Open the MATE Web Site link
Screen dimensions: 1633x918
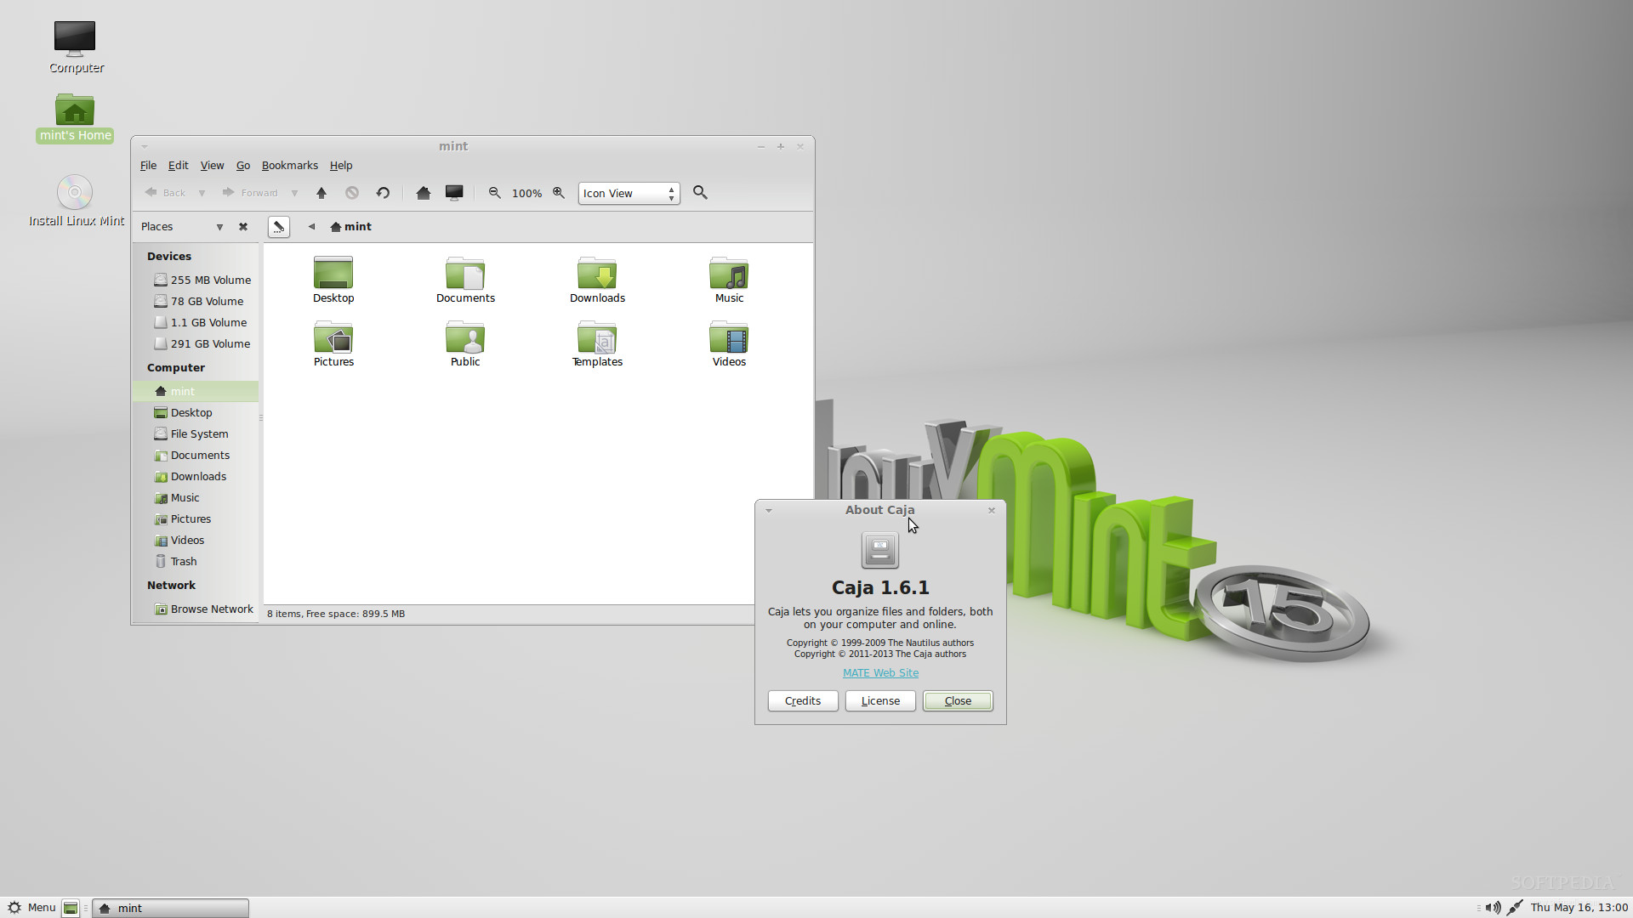point(880,672)
